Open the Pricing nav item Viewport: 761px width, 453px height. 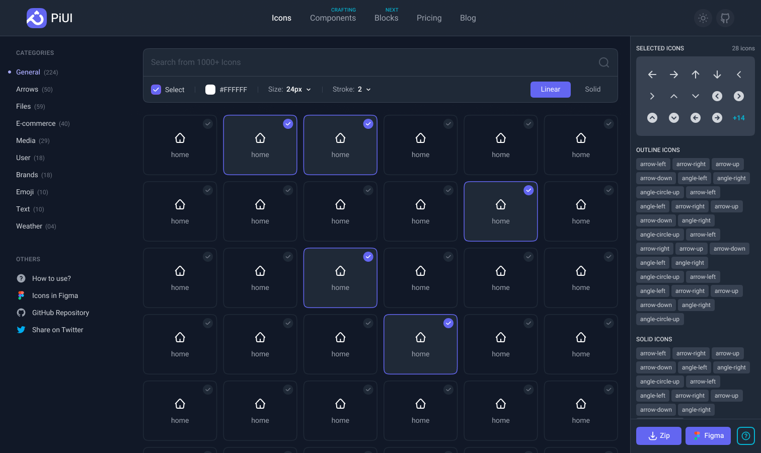point(429,18)
